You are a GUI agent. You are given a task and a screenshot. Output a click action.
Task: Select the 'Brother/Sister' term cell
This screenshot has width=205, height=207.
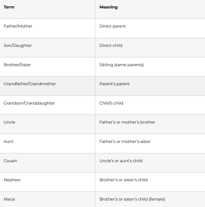point(17,65)
